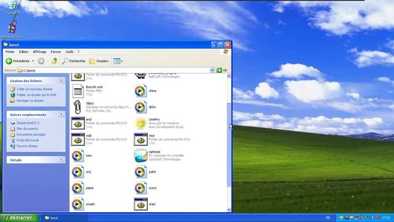Select the nice MS-DOS batch file icon
The width and height of the screenshot is (394, 222).
click(x=141, y=139)
